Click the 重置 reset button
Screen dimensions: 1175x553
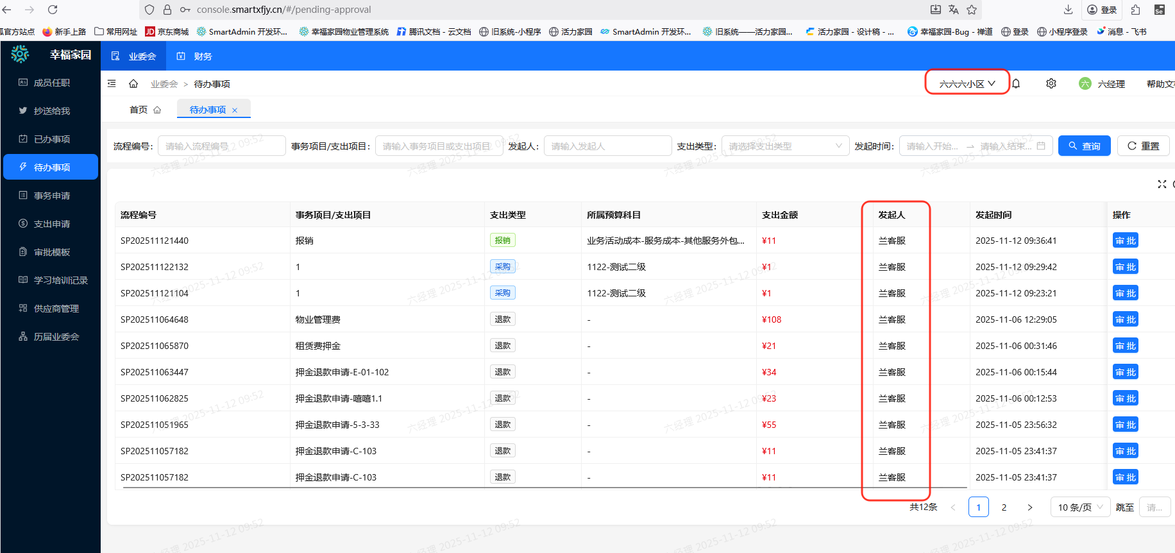pyautogui.click(x=1143, y=146)
